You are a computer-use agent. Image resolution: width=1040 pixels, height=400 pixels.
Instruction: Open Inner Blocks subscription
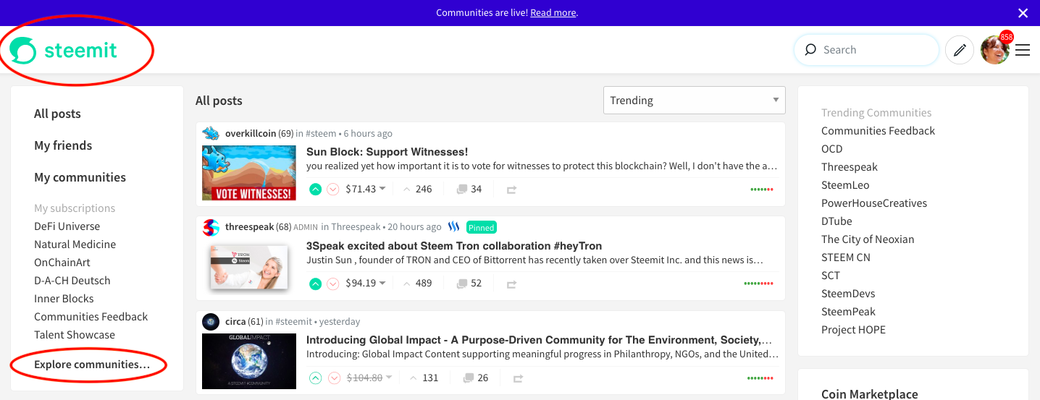64,299
